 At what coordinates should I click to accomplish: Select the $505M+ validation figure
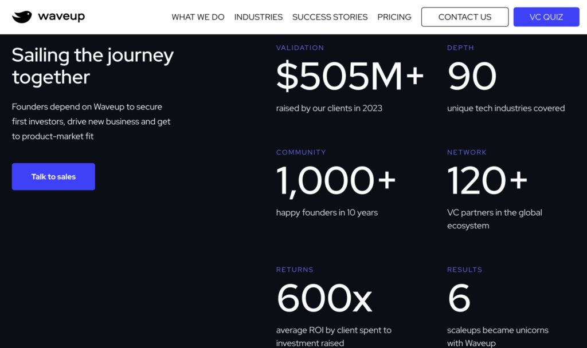pyautogui.click(x=350, y=77)
